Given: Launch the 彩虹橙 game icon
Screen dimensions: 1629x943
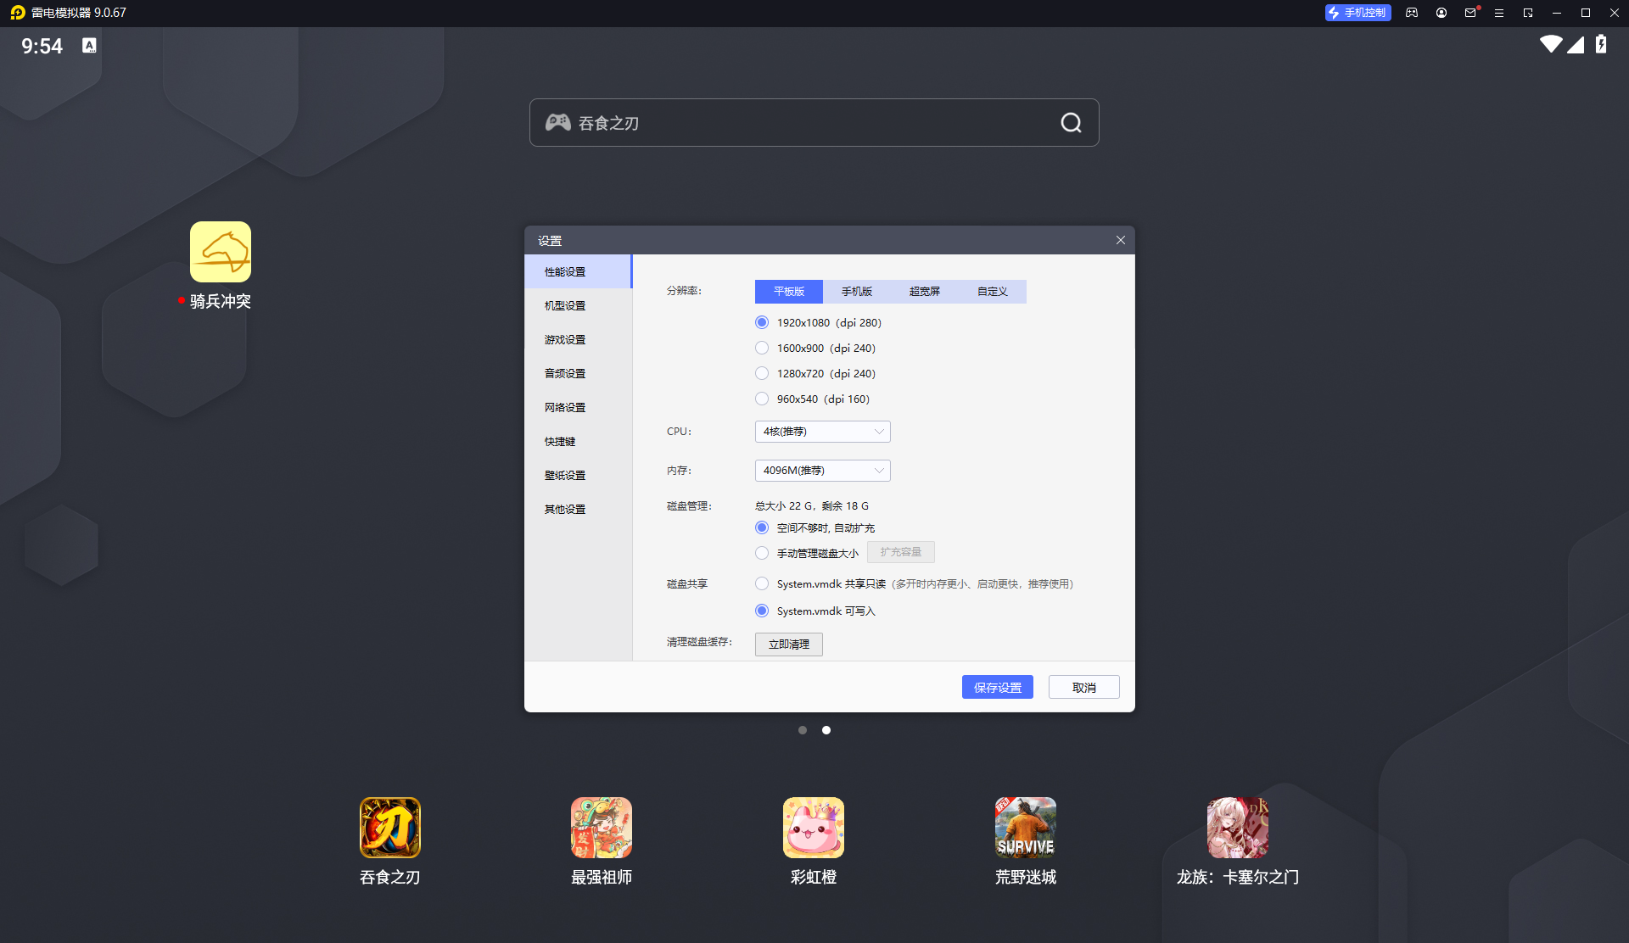Looking at the screenshot, I should coord(814,828).
